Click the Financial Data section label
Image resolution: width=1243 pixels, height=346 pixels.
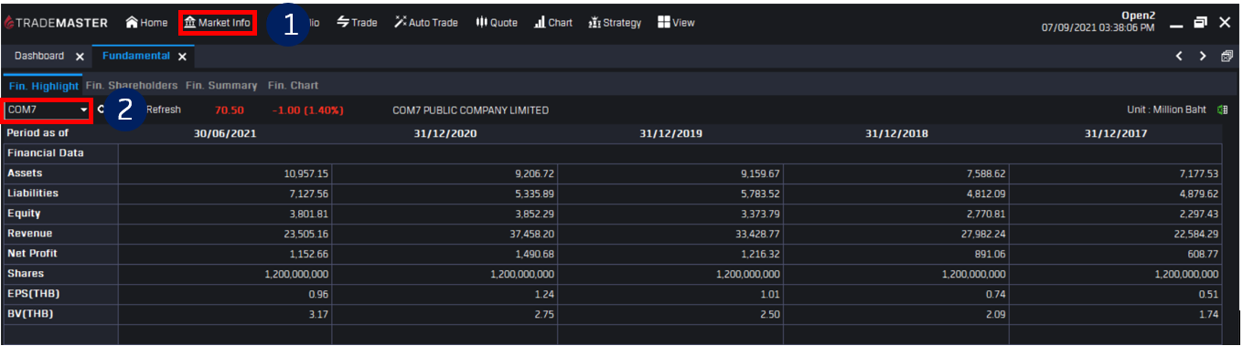pyautogui.click(x=46, y=152)
